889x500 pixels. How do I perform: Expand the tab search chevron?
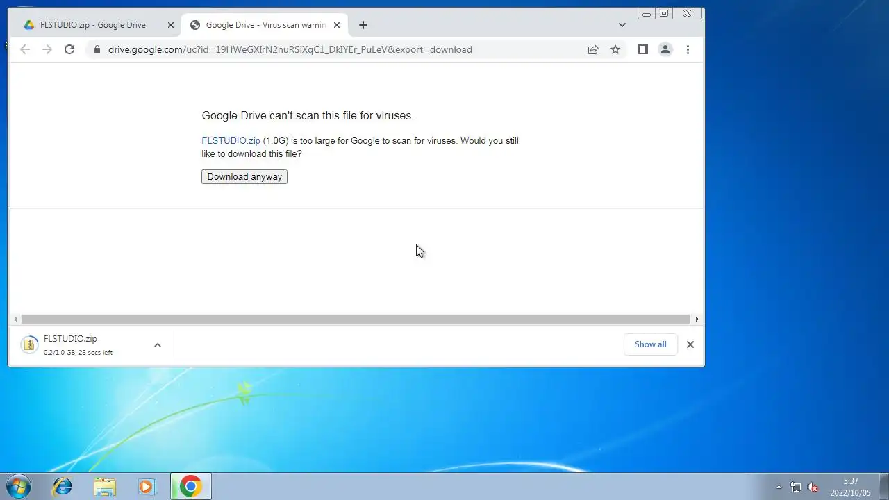click(622, 25)
